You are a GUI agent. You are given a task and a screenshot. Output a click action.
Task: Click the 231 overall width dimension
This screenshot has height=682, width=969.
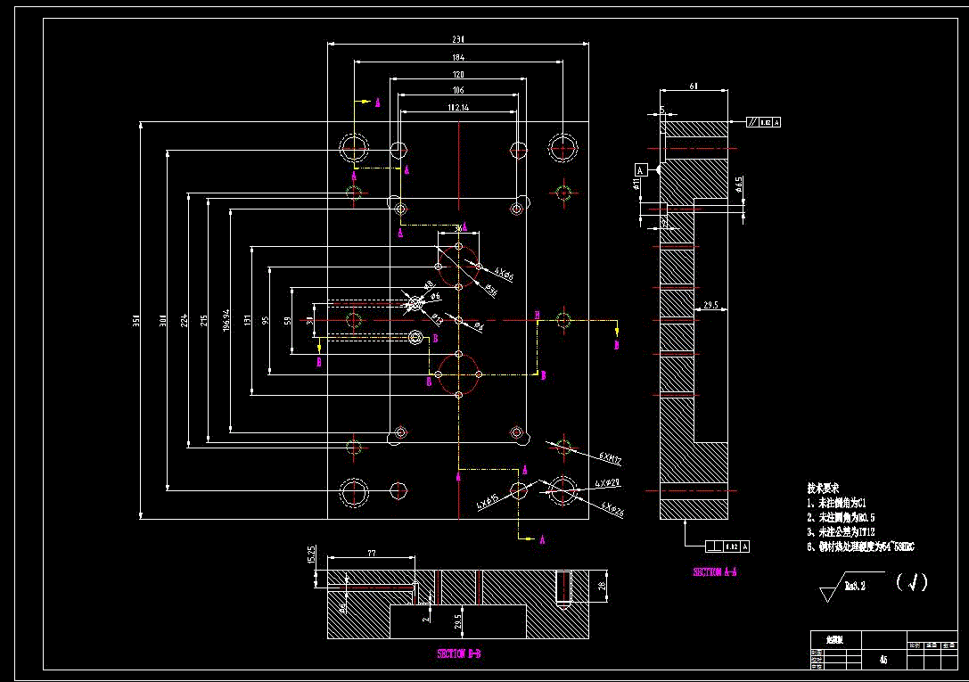point(458,39)
